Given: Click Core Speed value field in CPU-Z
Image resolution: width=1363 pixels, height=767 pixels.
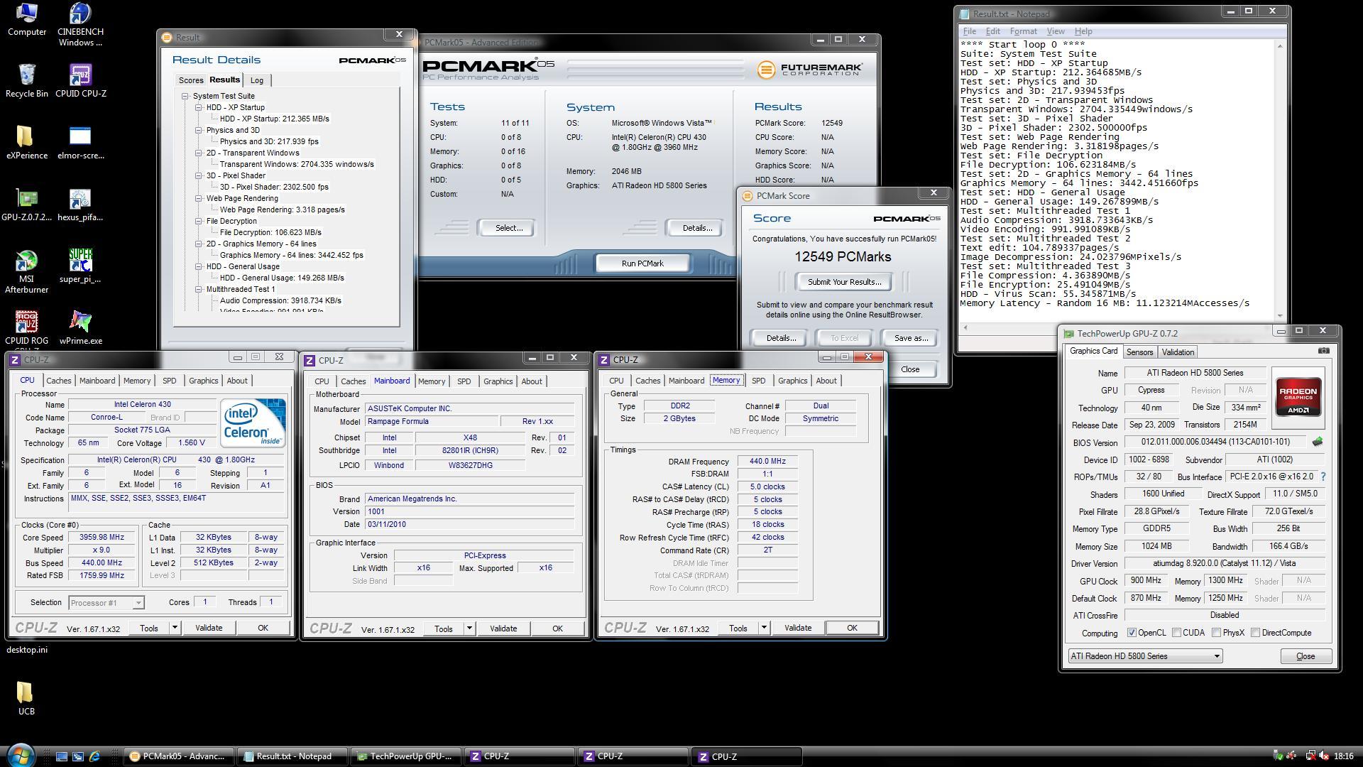Looking at the screenshot, I should tap(102, 538).
